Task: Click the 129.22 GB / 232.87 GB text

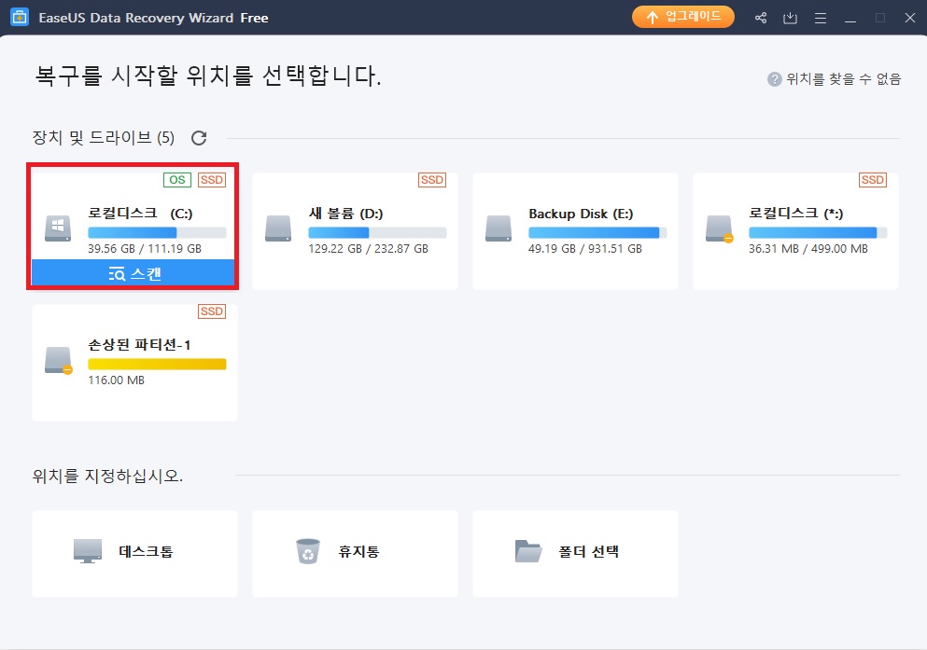Action: 369,249
